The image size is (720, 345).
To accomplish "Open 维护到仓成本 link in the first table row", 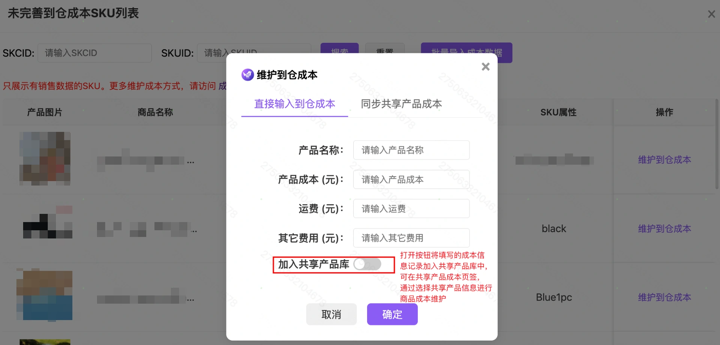I will [664, 160].
